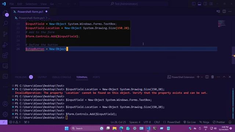Maximize terminal panel with chevron up
The height and width of the screenshot is (132, 235).
click(224, 77)
